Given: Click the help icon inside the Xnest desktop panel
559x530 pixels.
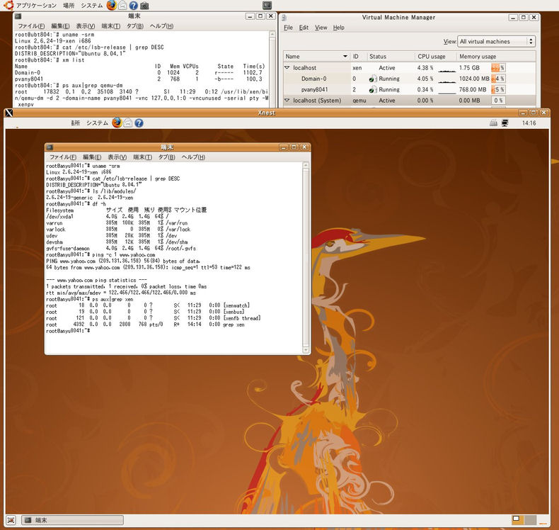Looking at the screenshot, I should (139, 123).
